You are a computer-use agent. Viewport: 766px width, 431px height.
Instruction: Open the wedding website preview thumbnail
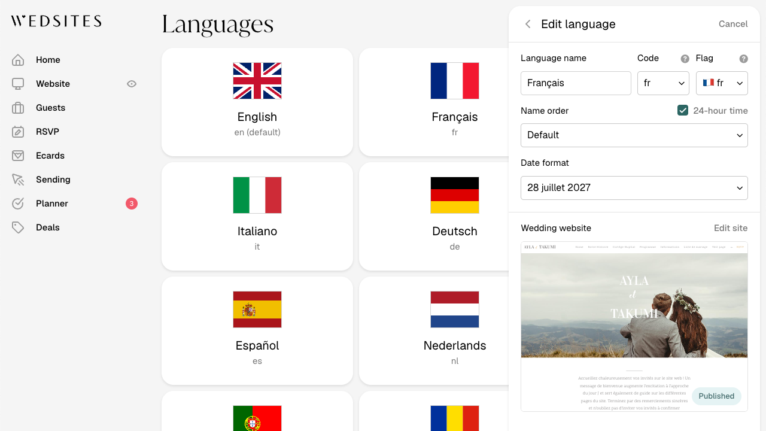[x=634, y=327]
